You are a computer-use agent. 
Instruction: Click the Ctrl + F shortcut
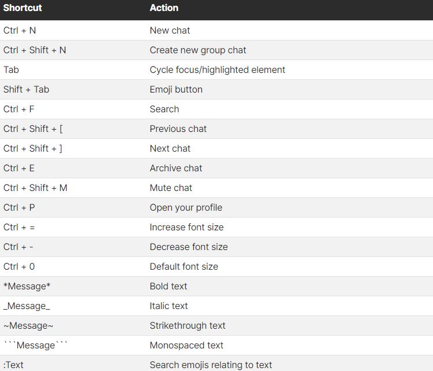(x=19, y=109)
